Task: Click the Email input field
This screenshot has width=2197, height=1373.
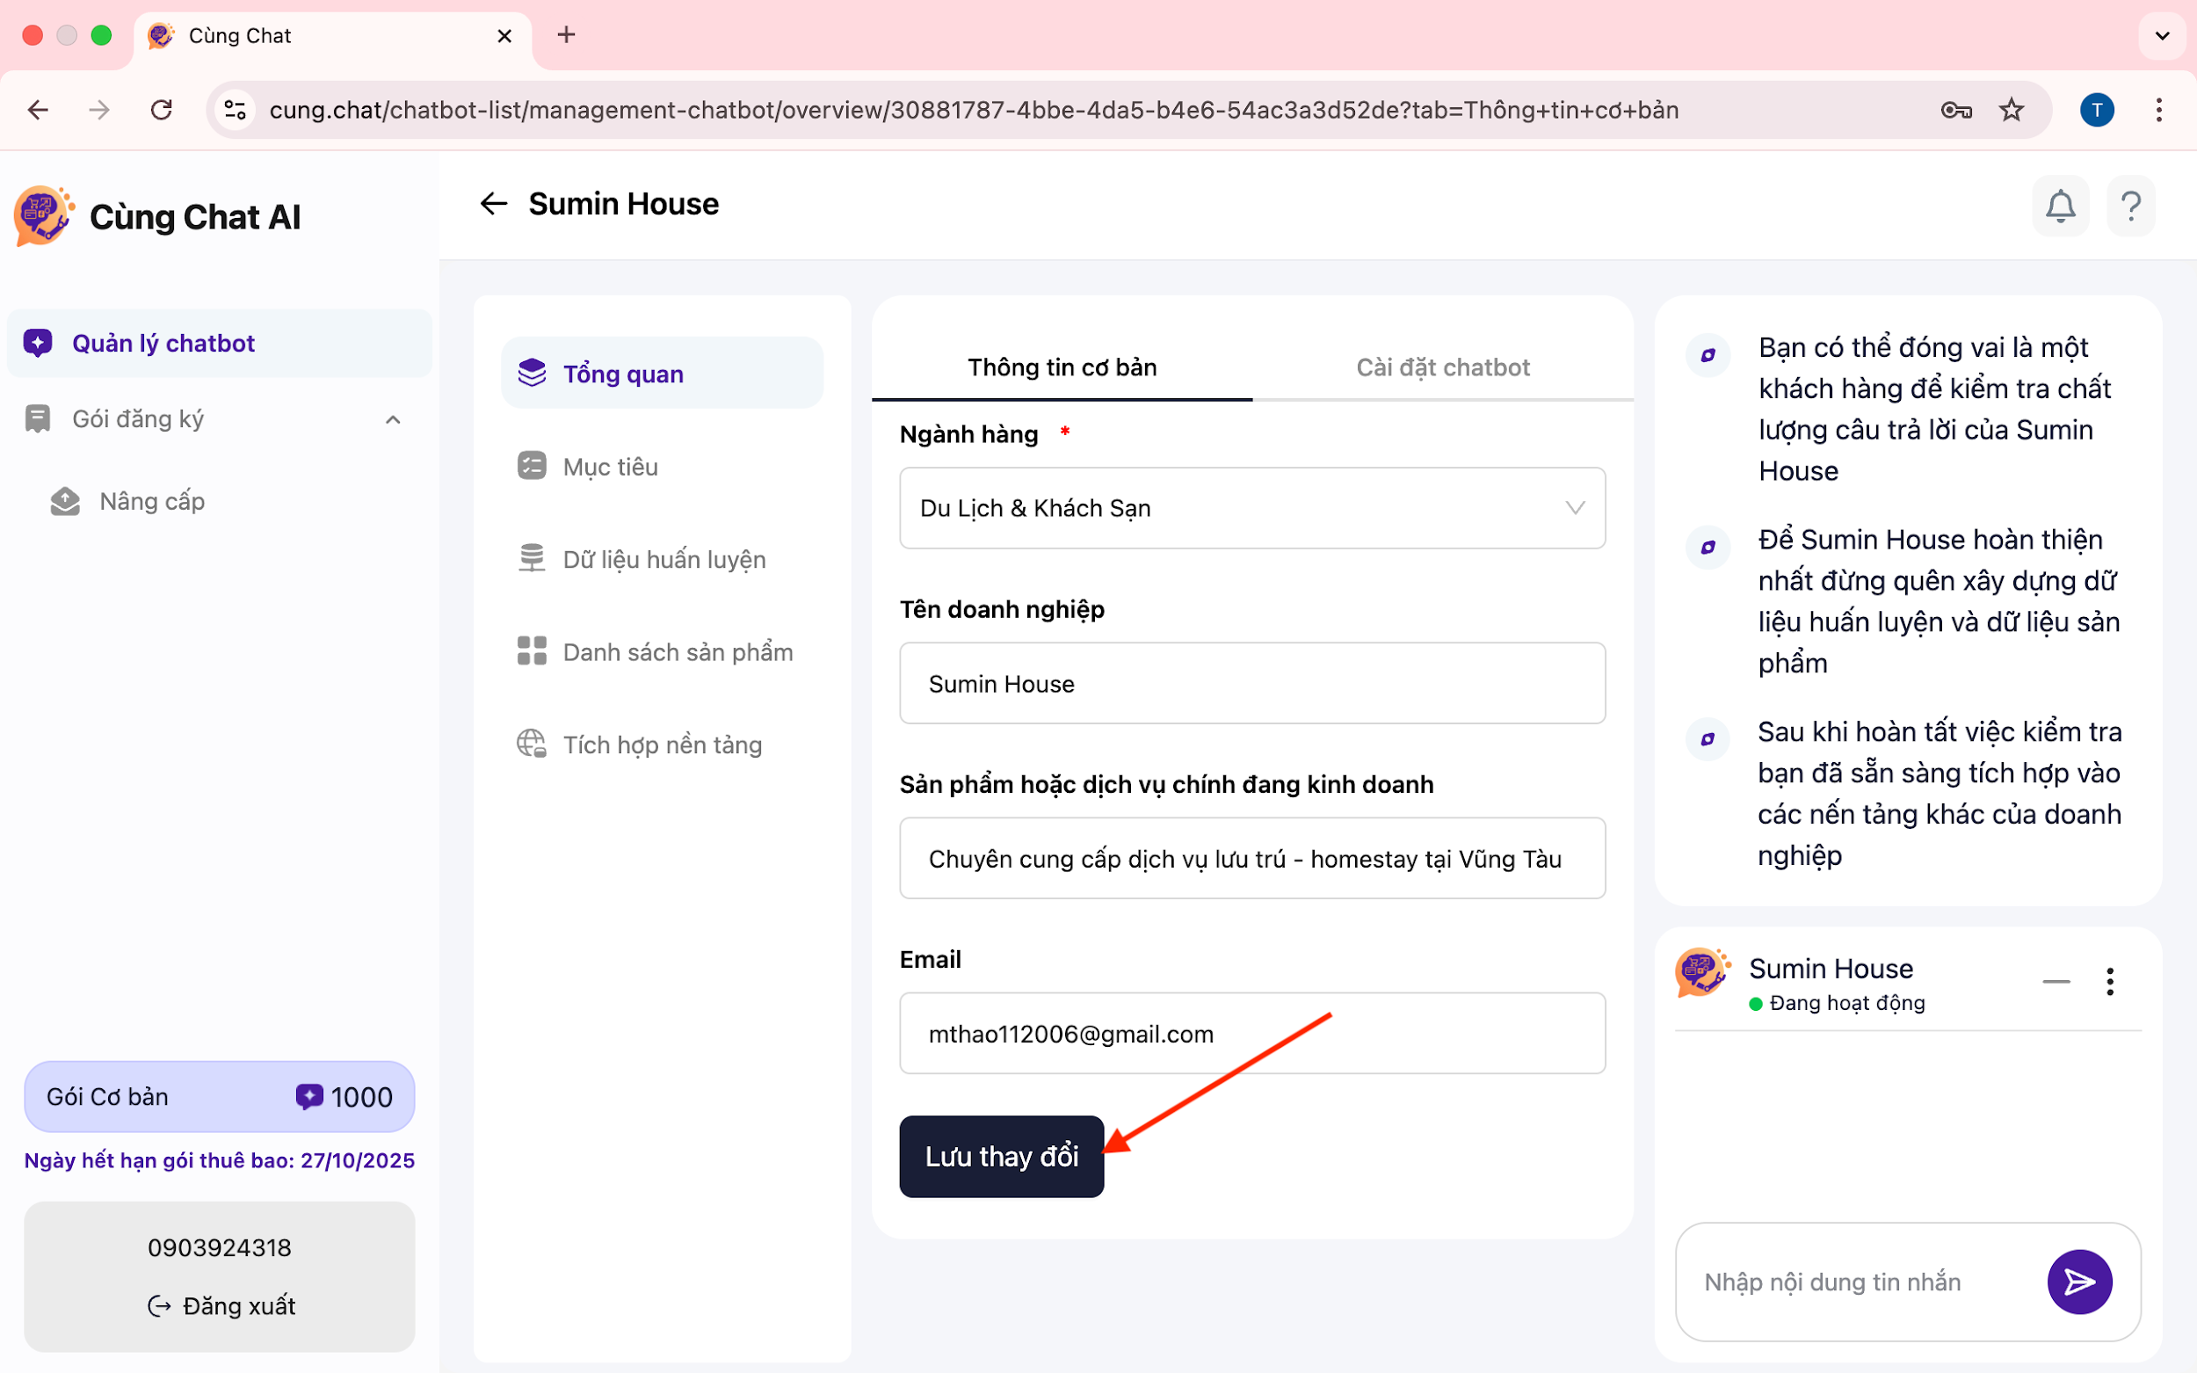Action: pyautogui.click(x=1252, y=1034)
